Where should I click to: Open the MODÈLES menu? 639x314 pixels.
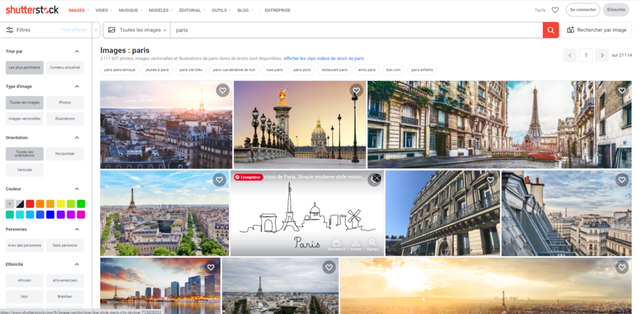[160, 10]
